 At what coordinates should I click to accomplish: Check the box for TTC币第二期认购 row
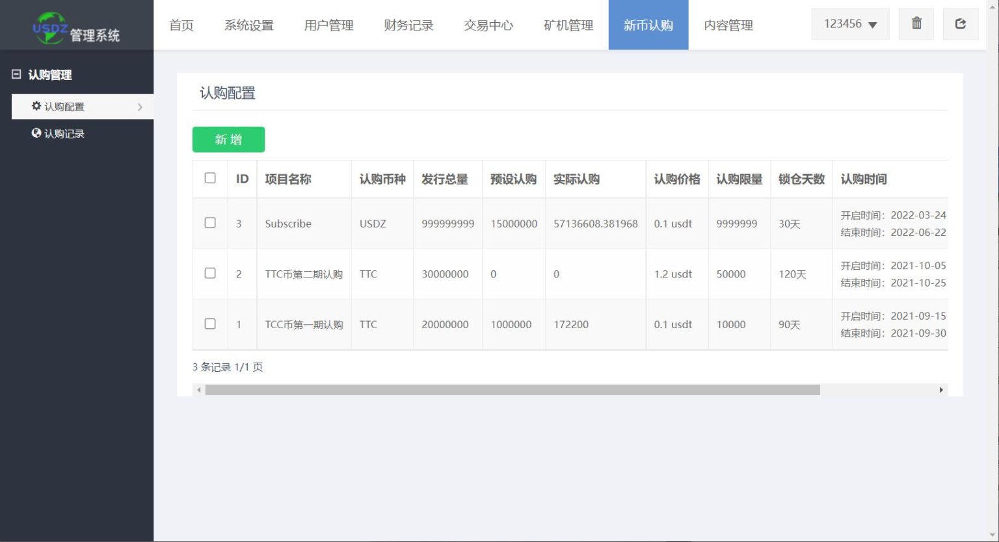click(x=210, y=274)
